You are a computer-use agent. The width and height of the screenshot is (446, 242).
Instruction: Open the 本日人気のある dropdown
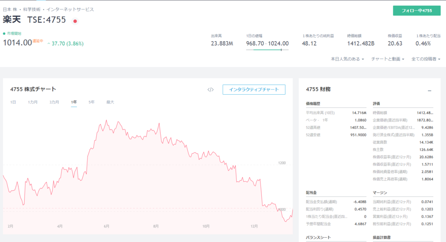pyautogui.click(x=347, y=59)
